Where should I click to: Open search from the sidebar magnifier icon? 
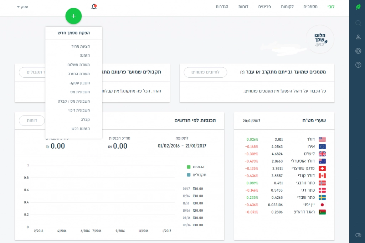click(358, 23)
